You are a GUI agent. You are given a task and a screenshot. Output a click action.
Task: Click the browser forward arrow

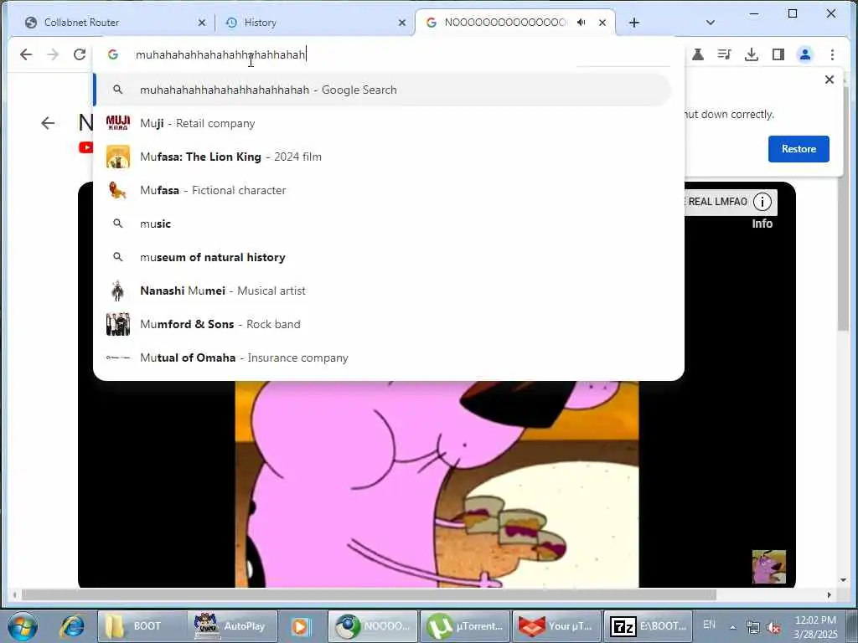click(53, 54)
